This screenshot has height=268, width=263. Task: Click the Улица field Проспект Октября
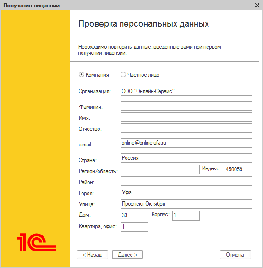click(186, 204)
